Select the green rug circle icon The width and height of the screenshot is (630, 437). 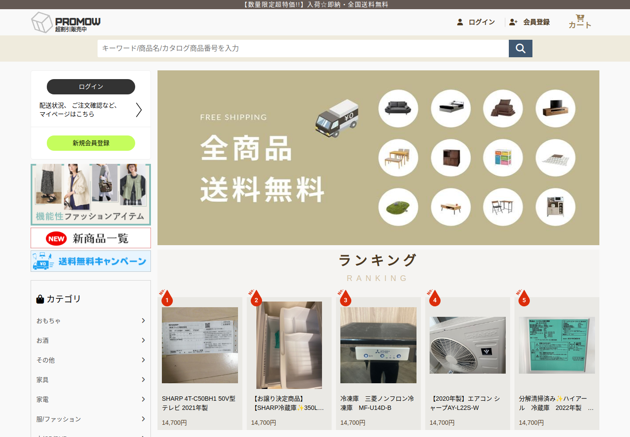[x=398, y=207]
